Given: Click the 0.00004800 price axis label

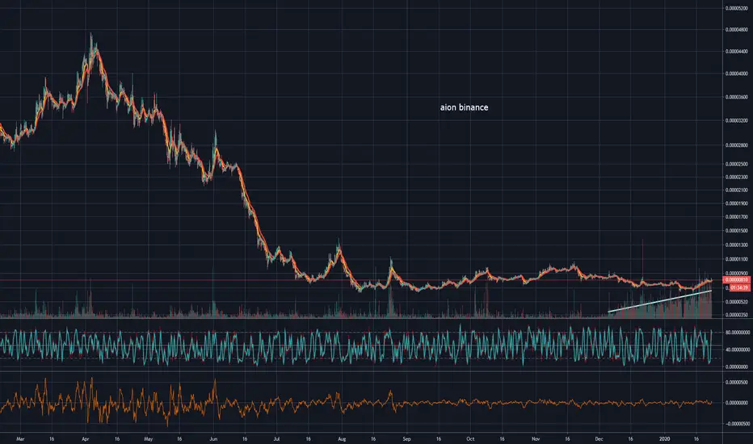Looking at the screenshot, I should point(737,30).
